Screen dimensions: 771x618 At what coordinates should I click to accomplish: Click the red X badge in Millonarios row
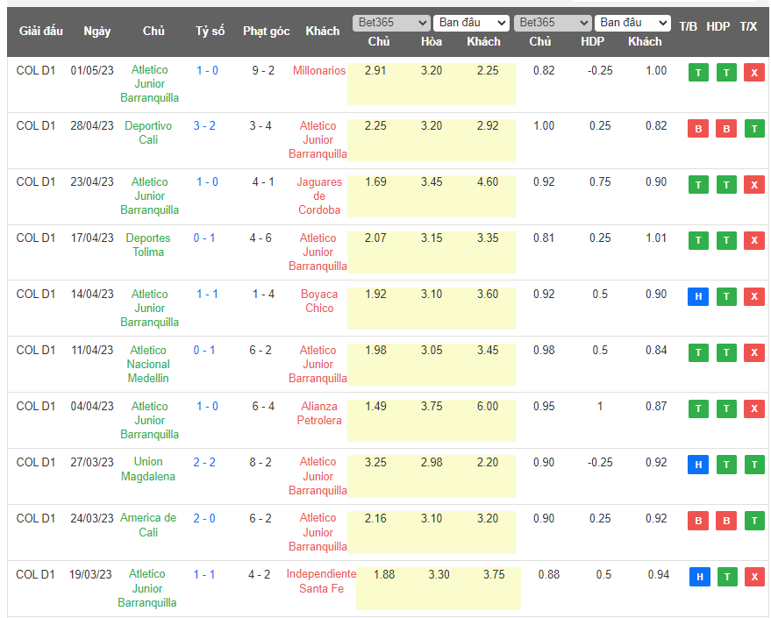(x=753, y=73)
